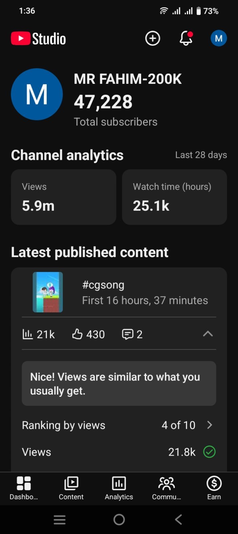Tap the create plus icon

pyautogui.click(x=152, y=38)
